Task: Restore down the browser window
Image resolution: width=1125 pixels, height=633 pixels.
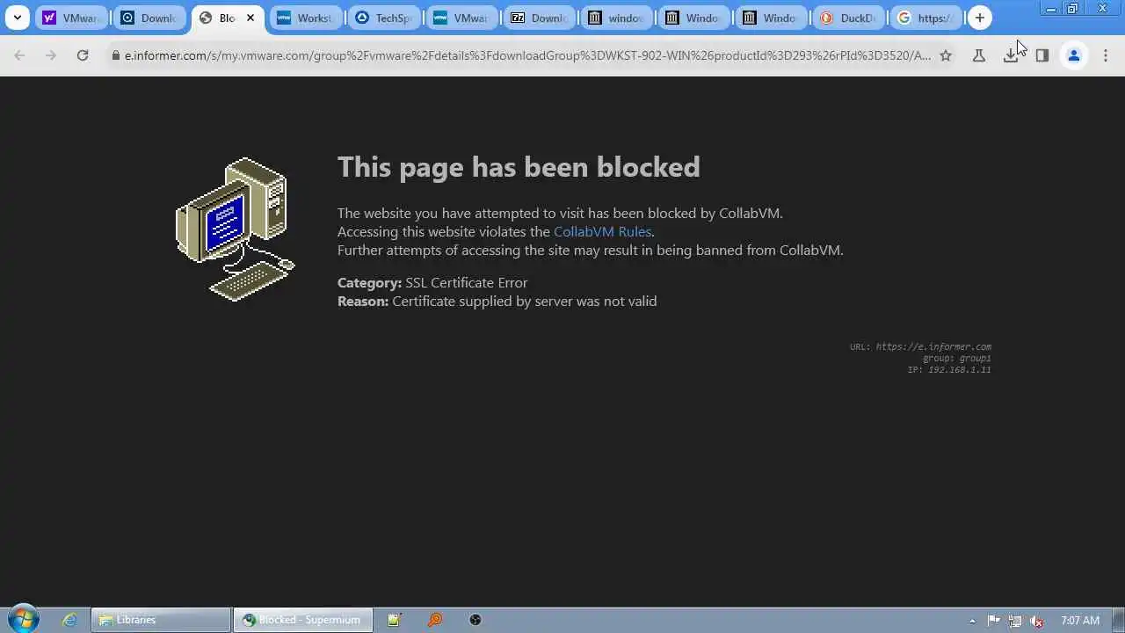Action: (x=1072, y=9)
